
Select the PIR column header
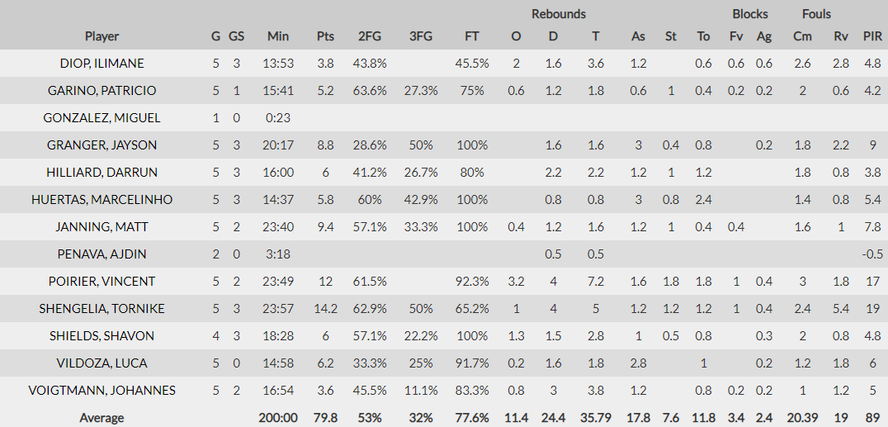click(x=872, y=36)
